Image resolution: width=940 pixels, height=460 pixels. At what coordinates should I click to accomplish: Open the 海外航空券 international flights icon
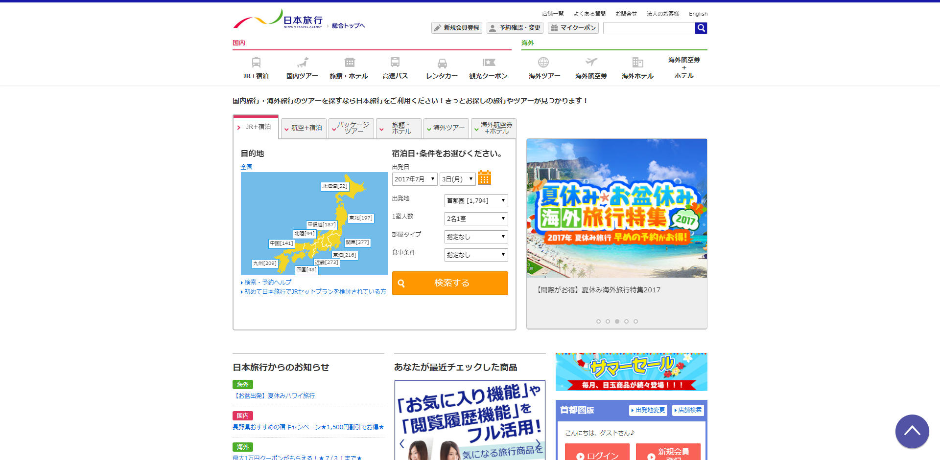[x=590, y=67]
